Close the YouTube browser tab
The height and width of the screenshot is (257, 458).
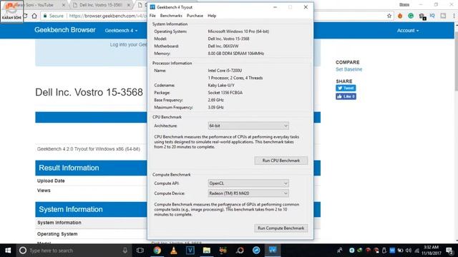click(x=64, y=5)
